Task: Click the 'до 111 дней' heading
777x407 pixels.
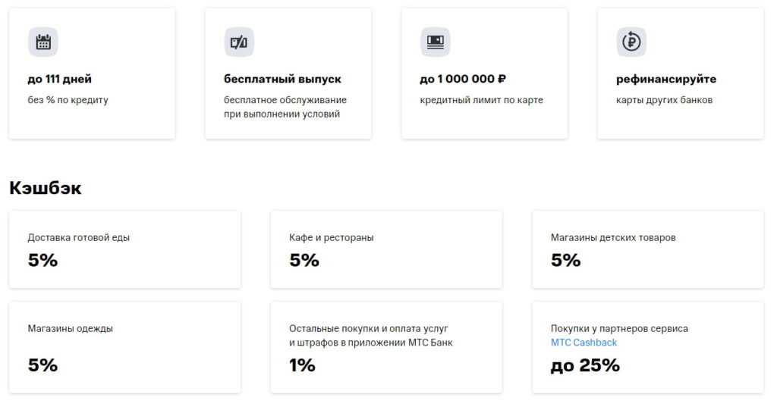Action: point(60,79)
